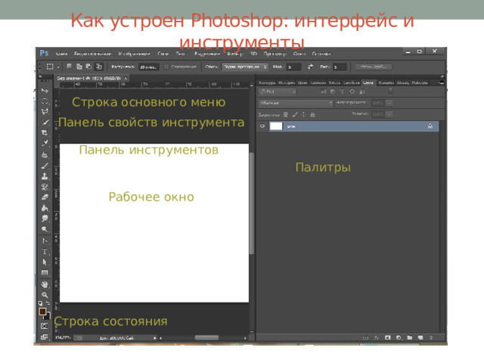Screen dimensions: 484x363
Task: Select the Magic Wand tool
Action: 45,123
